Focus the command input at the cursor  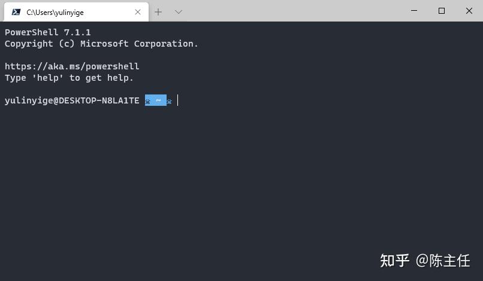(x=178, y=100)
